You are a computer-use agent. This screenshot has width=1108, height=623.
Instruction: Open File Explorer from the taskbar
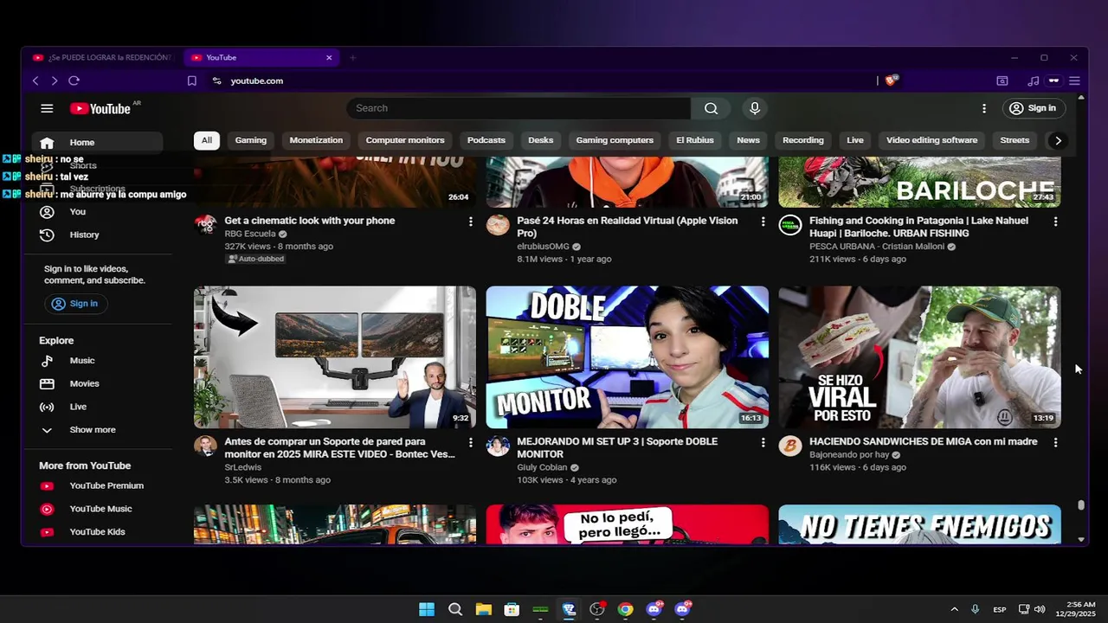click(x=483, y=609)
